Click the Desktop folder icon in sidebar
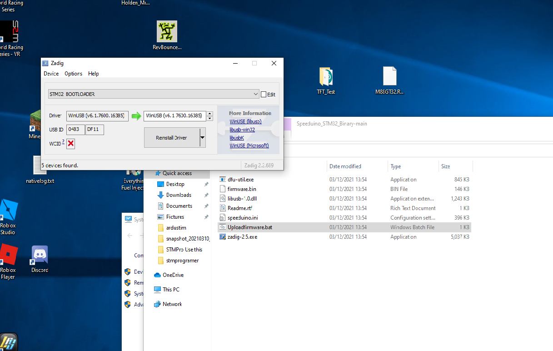 click(160, 184)
